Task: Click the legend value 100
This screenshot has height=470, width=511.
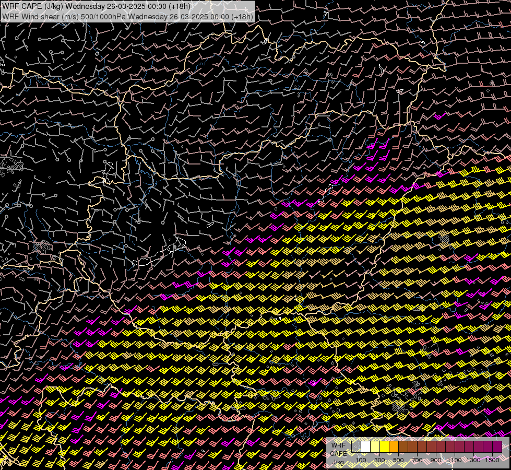Action: click(x=361, y=460)
